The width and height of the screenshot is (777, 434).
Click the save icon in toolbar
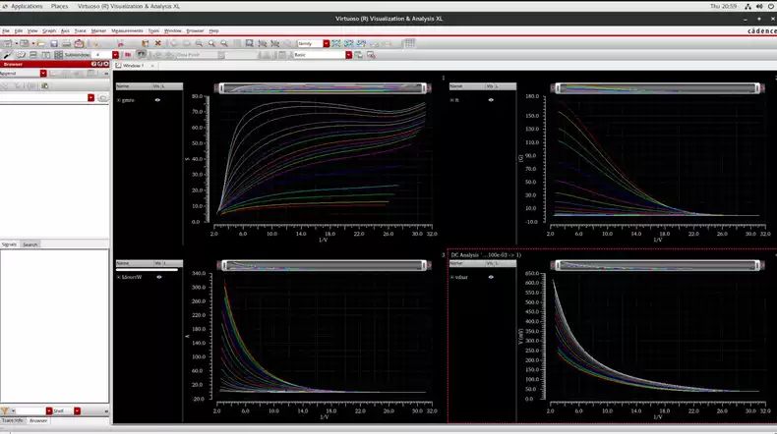(54, 43)
